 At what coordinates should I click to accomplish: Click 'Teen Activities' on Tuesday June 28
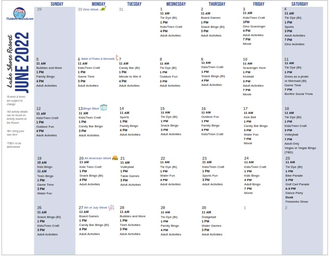(x=130, y=225)
